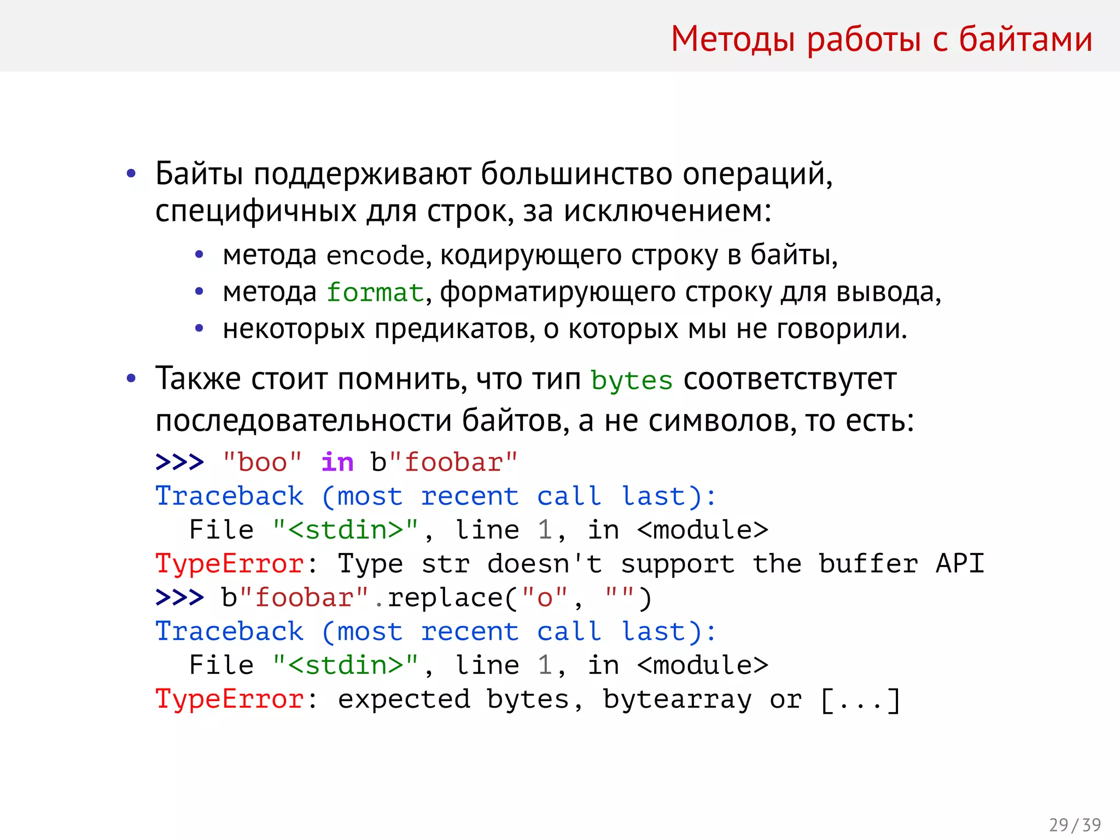Click the 'File "<stdin>"' line under the first Traceback
The image size is (1120, 840).
pos(479,530)
